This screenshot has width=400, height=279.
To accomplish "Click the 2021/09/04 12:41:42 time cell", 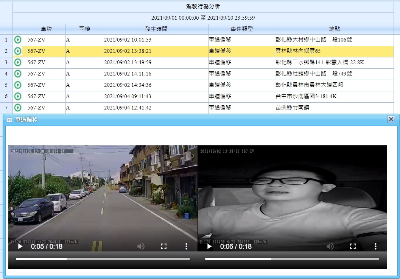I will pos(156,108).
